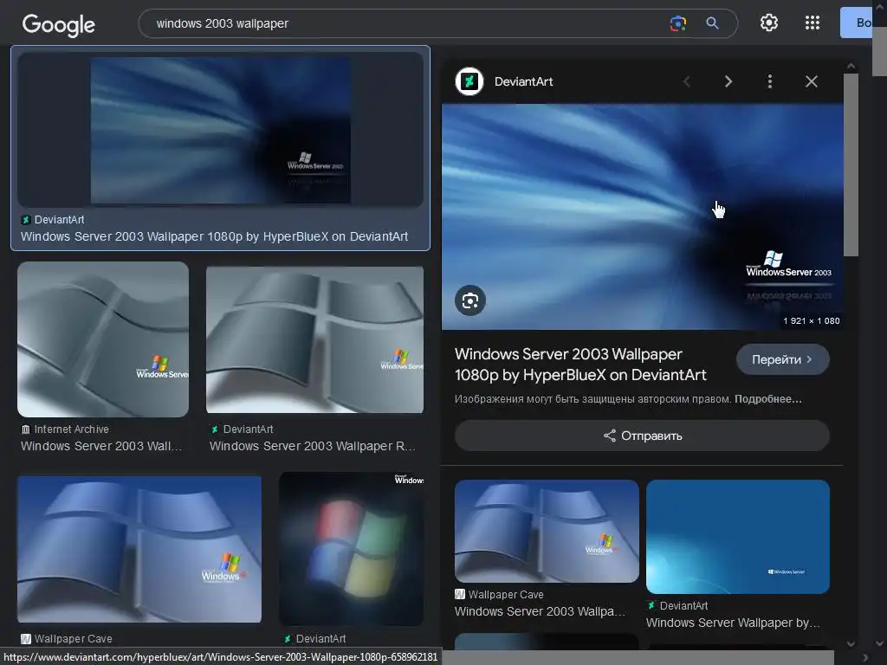Go to the Google home logo

tap(59, 25)
